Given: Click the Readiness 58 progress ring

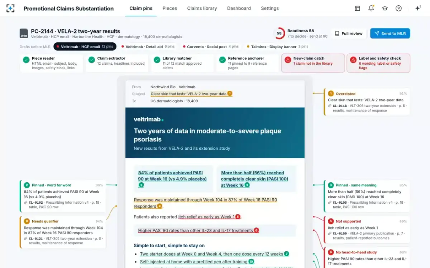Looking at the screenshot, I should [x=279, y=34].
